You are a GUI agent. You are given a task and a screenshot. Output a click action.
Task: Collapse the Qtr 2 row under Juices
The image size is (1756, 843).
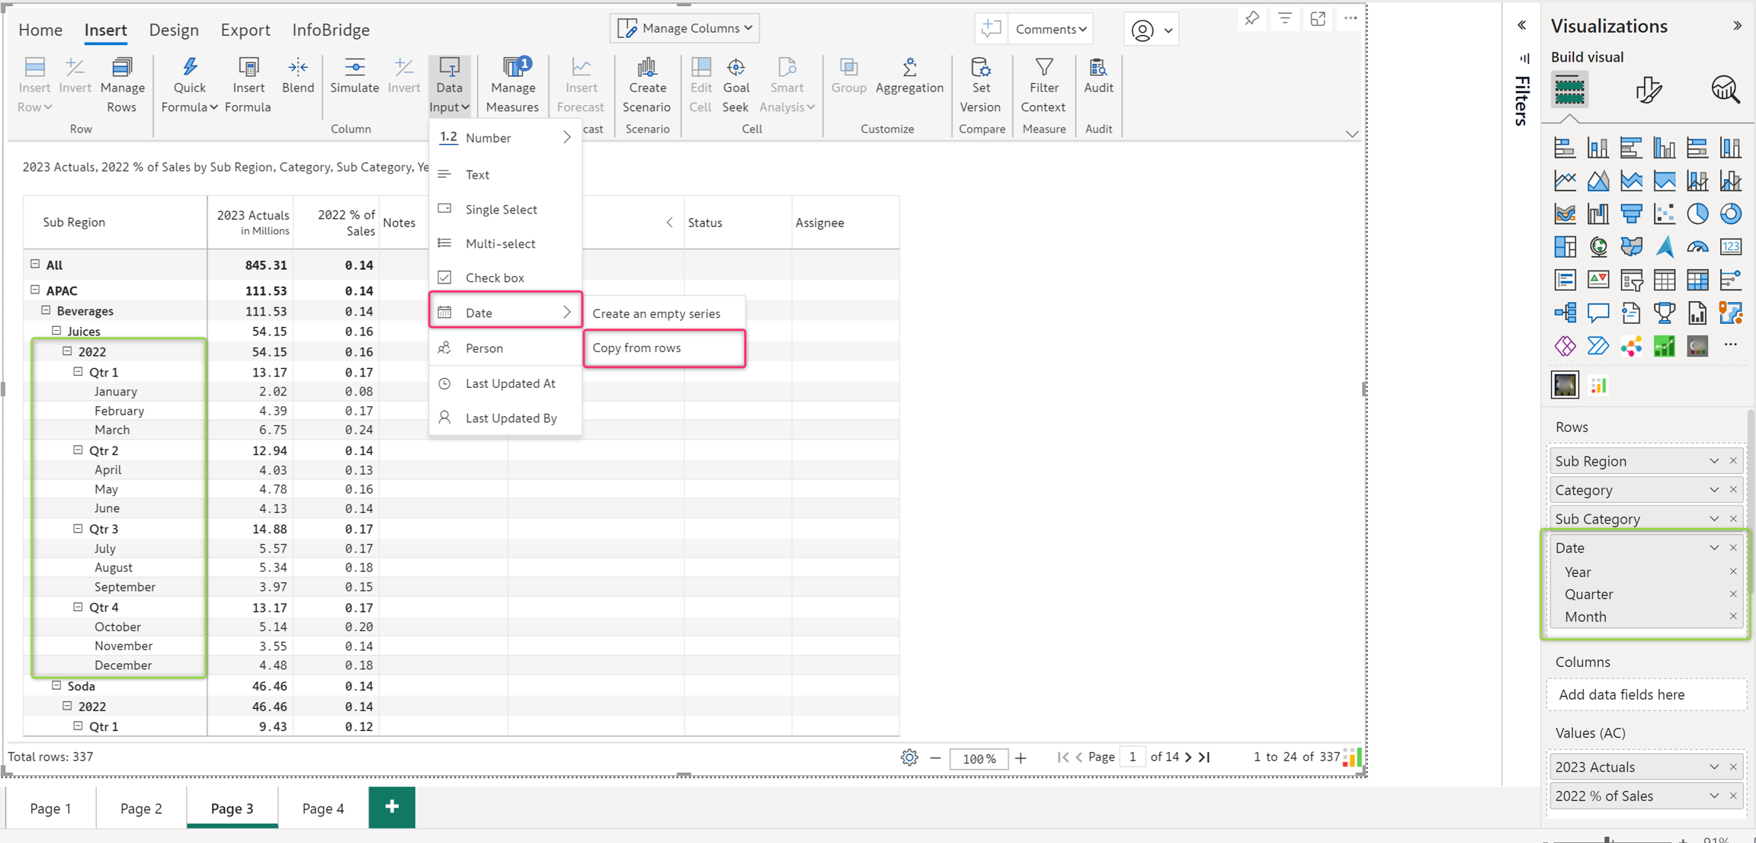pos(78,450)
